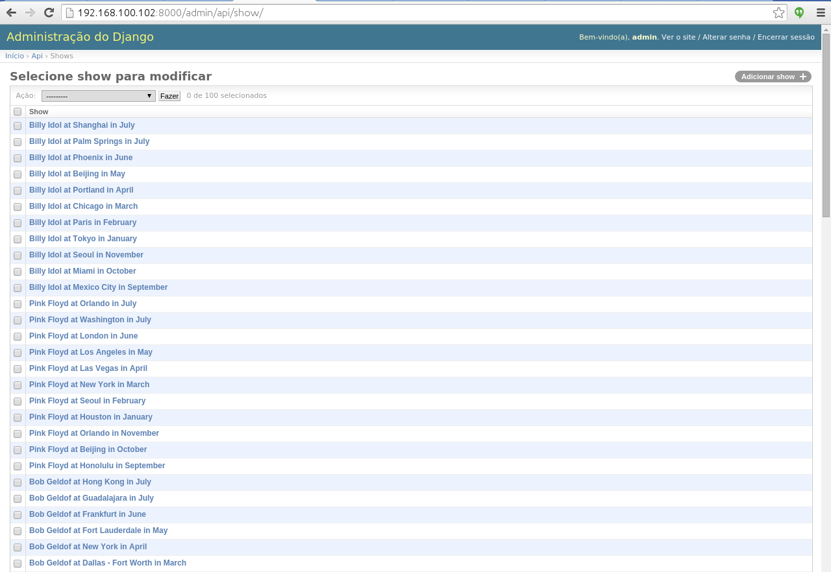Open Bob Geldof at Fort Lauderdale in May
This screenshot has height=572, width=831.
coord(99,530)
